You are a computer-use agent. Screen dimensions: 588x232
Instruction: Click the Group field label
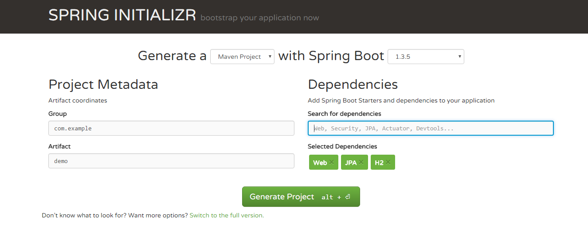coord(58,114)
